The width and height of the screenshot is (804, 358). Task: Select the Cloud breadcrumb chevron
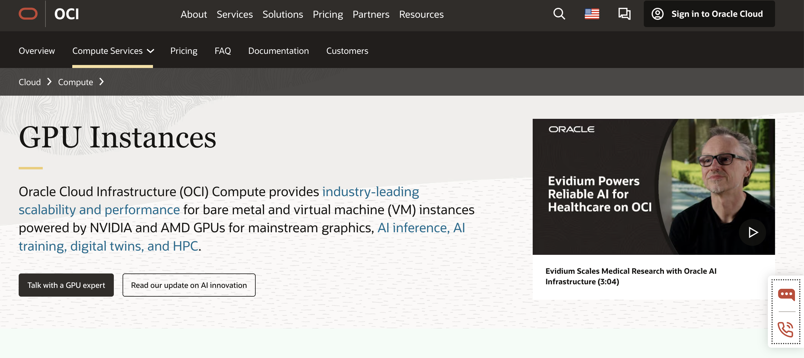(x=49, y=82)
